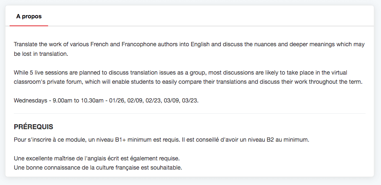Click the Wednesdays schedule line

tap(106, 100)
